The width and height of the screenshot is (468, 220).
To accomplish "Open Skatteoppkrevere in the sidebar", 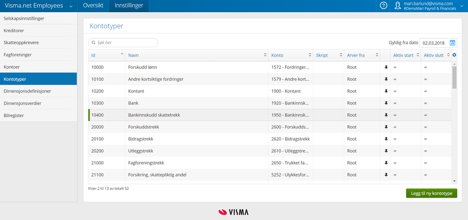I will pos(38,43).
